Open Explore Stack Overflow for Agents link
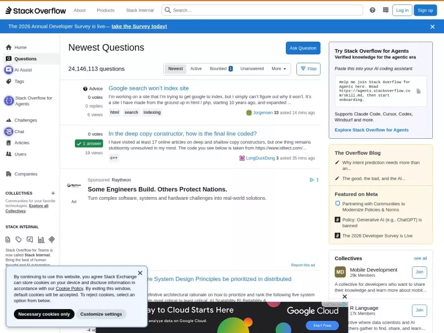The width and height of the screenshot is (444, 333). coord(371,130)
